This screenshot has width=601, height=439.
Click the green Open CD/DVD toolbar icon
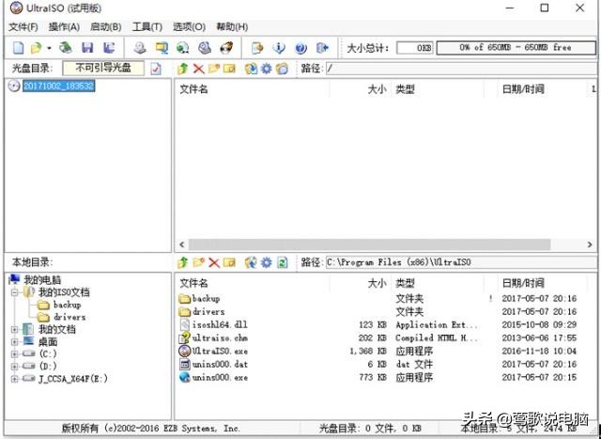pyautogui.click(x=66, y=48)
